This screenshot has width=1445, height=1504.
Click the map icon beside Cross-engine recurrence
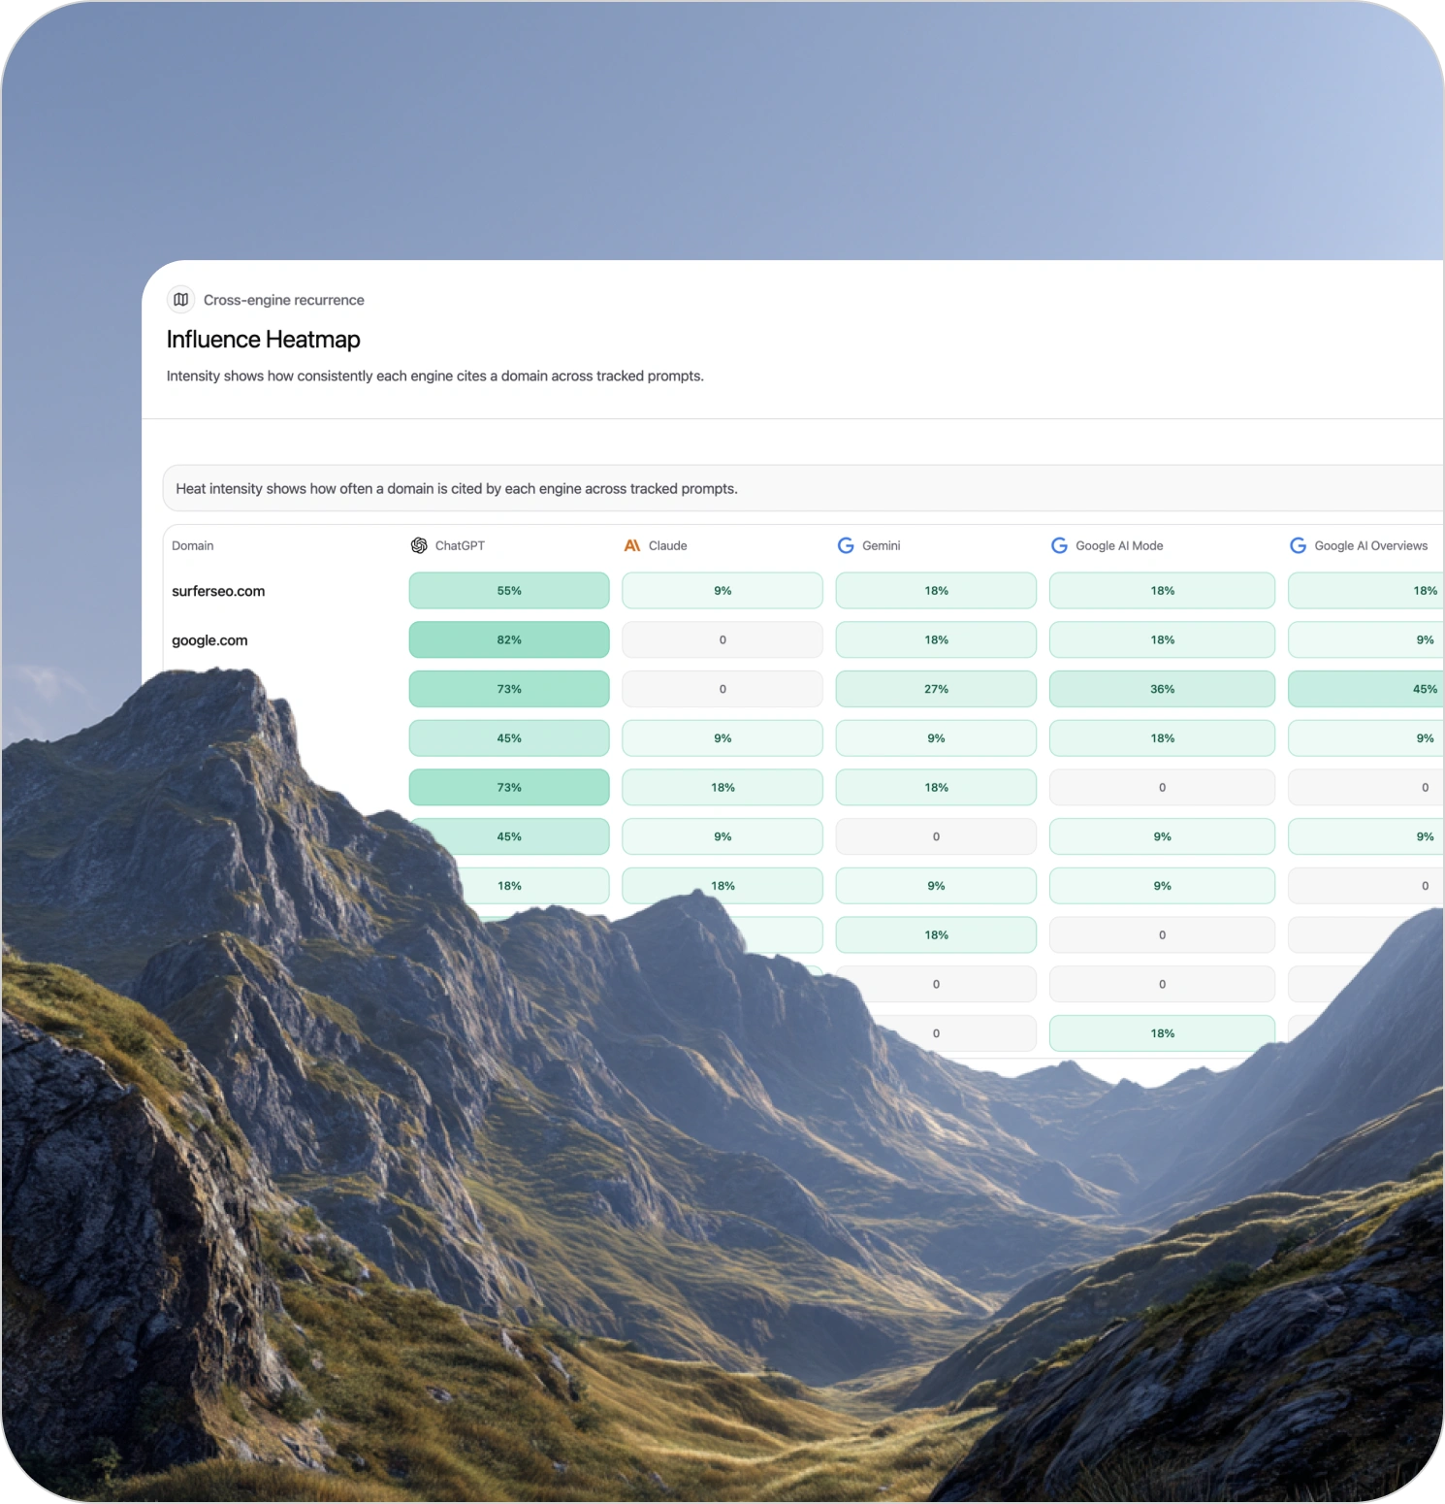(x=180, y=300)
